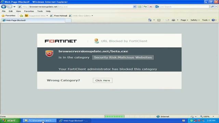
Task: Click the system tray clock 2:05 PM
Action: click(211, 121)
